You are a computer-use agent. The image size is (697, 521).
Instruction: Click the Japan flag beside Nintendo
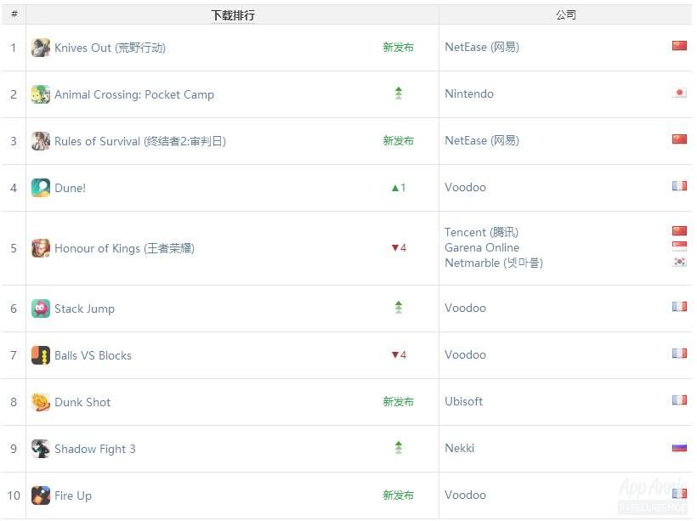[679, 92]
